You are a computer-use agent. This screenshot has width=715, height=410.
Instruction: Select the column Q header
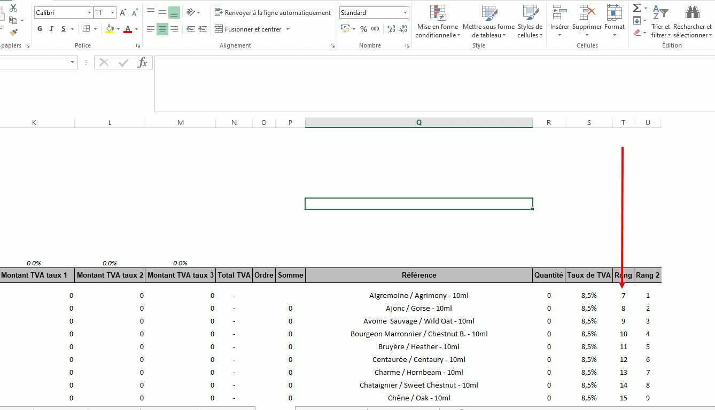click(x=418, y=123)
